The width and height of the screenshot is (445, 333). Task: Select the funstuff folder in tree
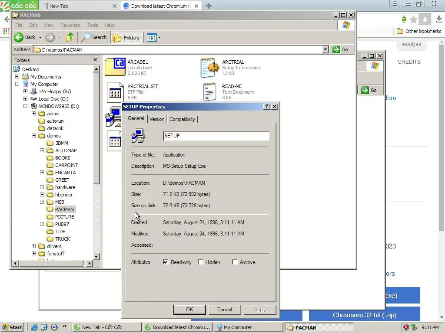[56, 253]
